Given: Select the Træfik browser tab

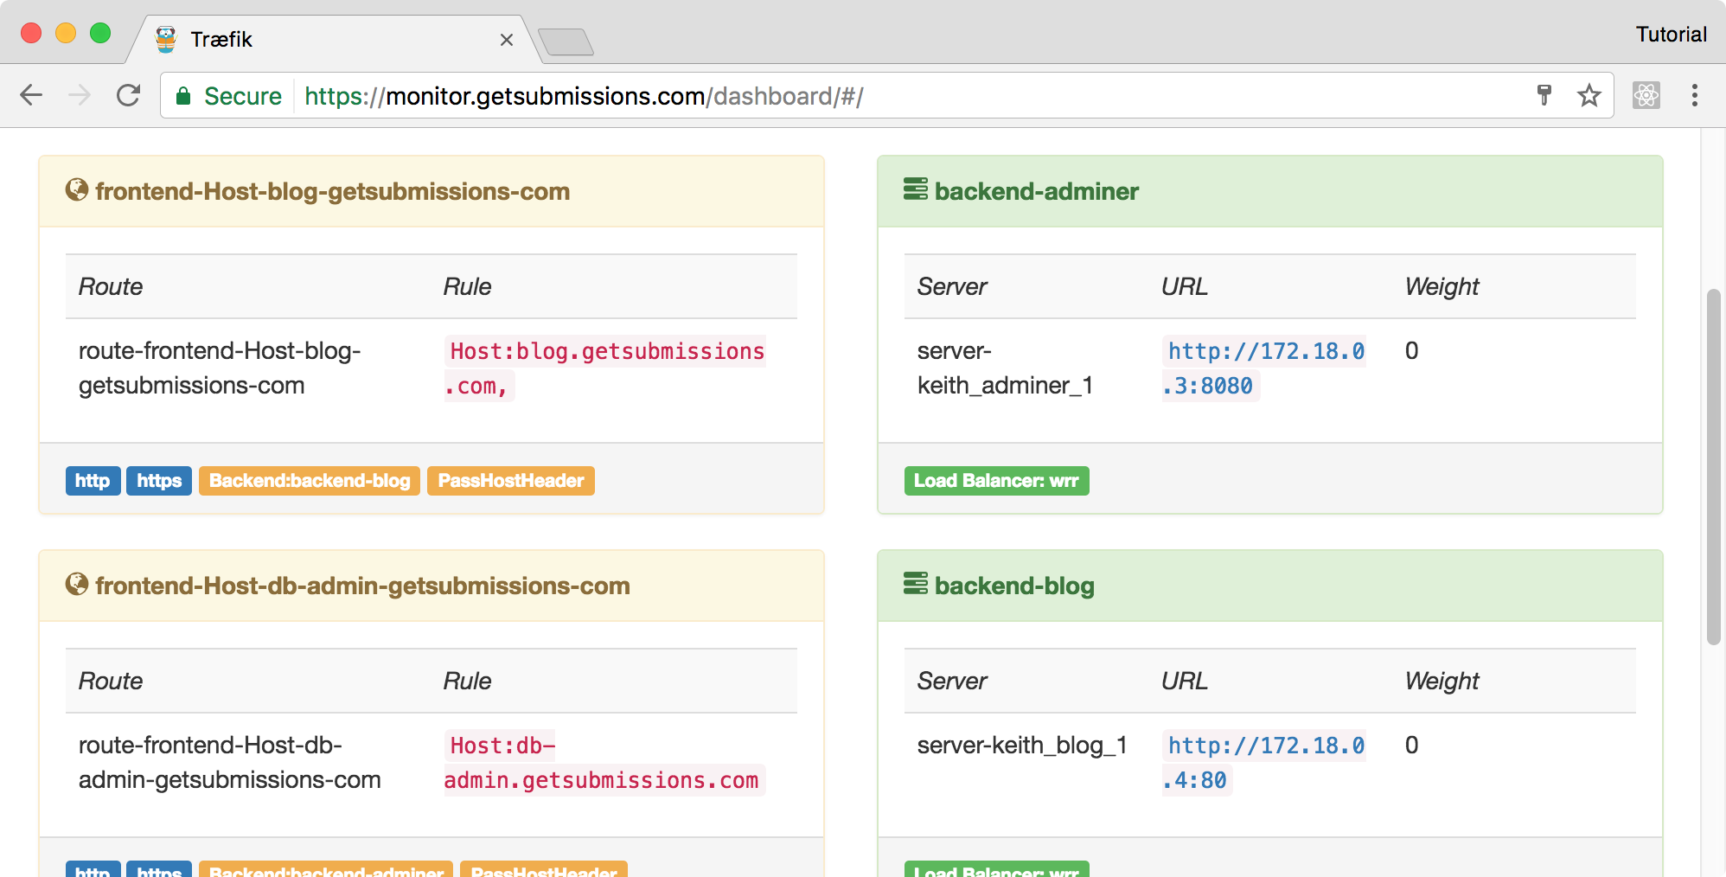Looking at the screenshot, I should (335, 40).
